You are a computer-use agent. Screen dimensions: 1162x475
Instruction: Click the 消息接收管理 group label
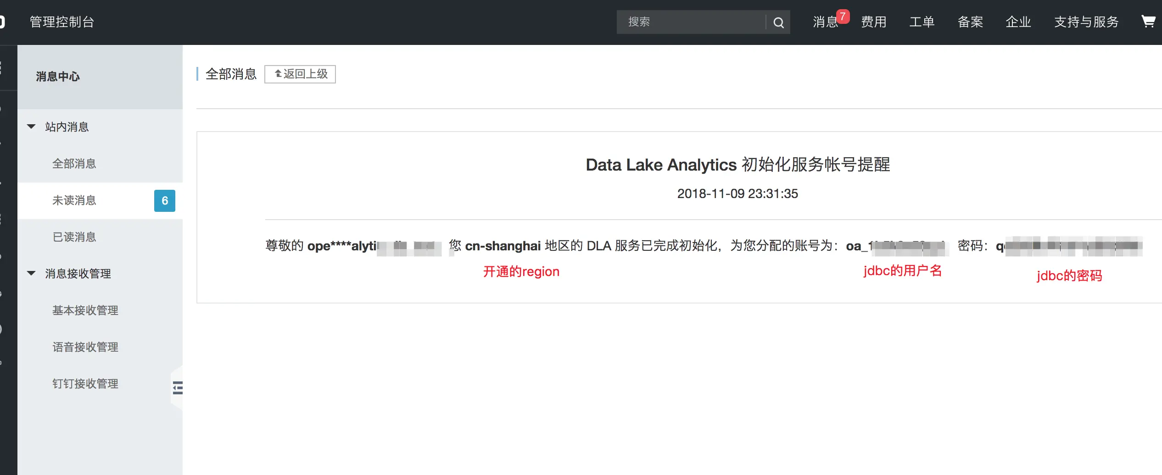tap(78, 274)
